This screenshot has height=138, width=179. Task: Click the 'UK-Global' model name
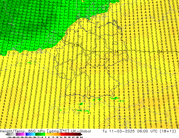pos(81,131)
